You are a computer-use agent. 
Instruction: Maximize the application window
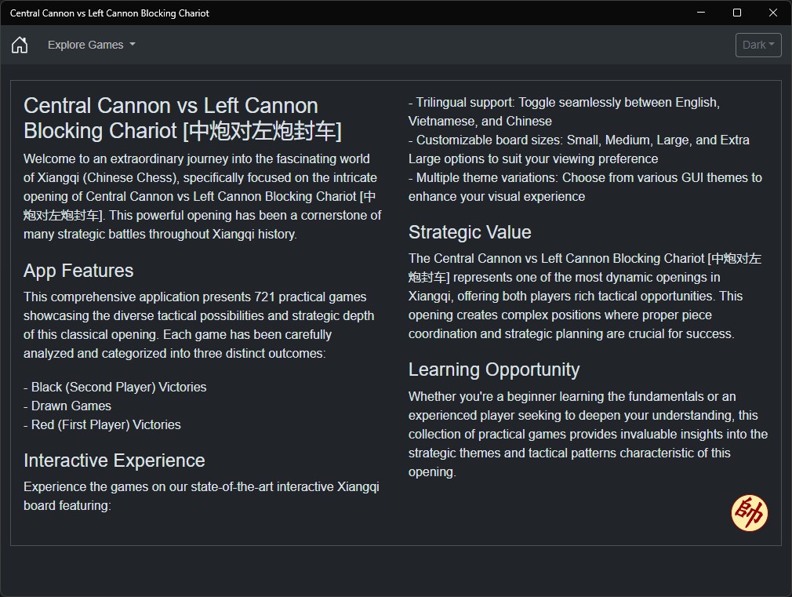click(737, 13)
